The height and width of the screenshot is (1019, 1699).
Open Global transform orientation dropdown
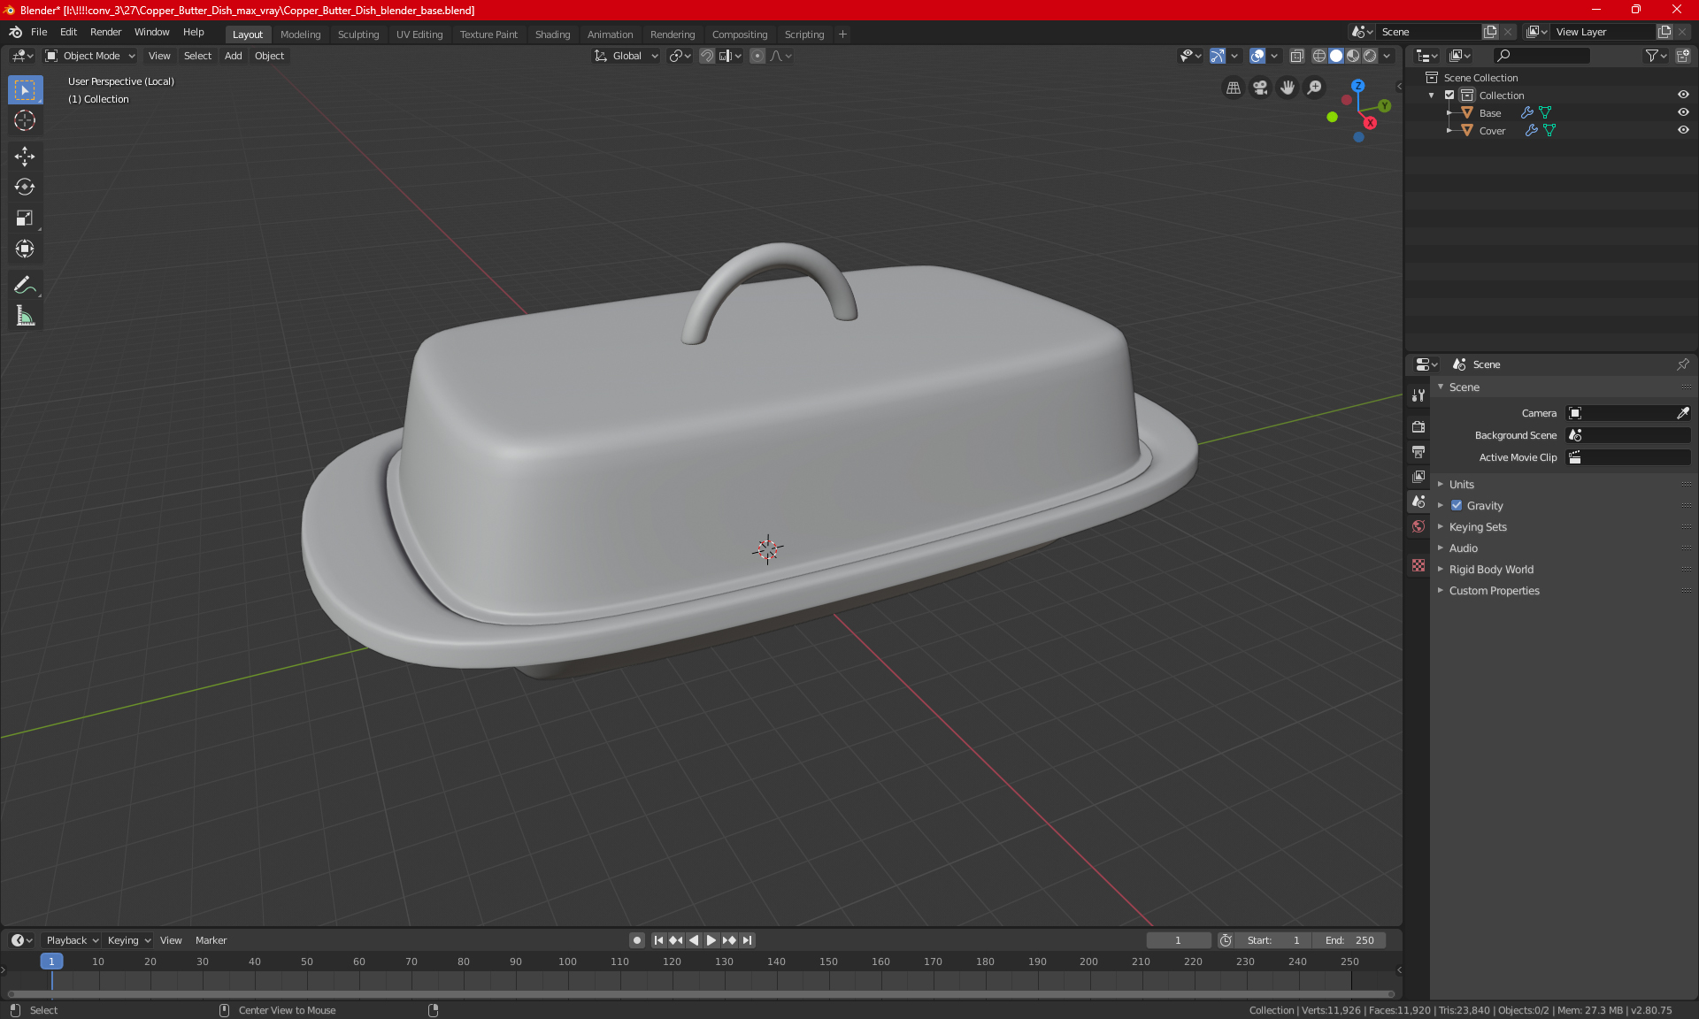click(626, 56)
